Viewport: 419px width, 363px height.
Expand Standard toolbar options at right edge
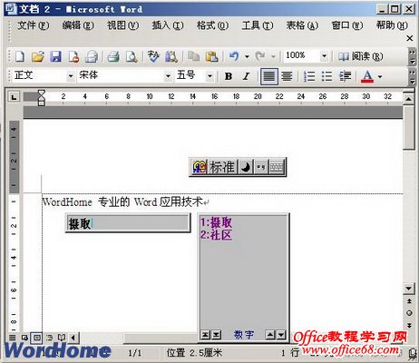click(x=412, y=56)
